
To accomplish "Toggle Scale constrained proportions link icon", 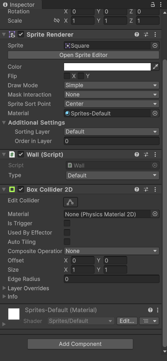I will coord(57,20).
